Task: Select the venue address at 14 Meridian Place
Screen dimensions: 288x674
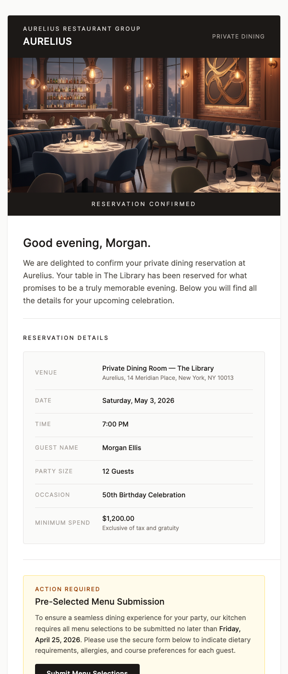Action: [168, 378]
